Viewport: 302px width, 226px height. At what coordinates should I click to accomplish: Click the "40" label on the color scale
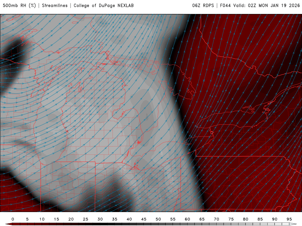(x=129, y=219)
